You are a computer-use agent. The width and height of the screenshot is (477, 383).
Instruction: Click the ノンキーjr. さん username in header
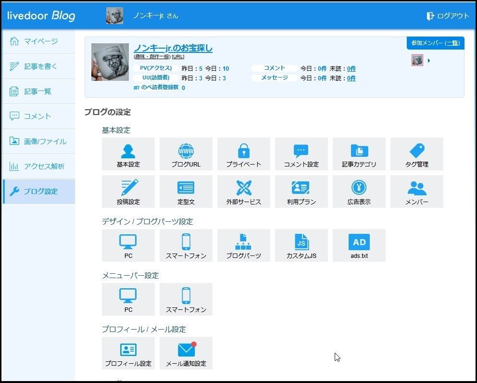click(x=156, y=15)
